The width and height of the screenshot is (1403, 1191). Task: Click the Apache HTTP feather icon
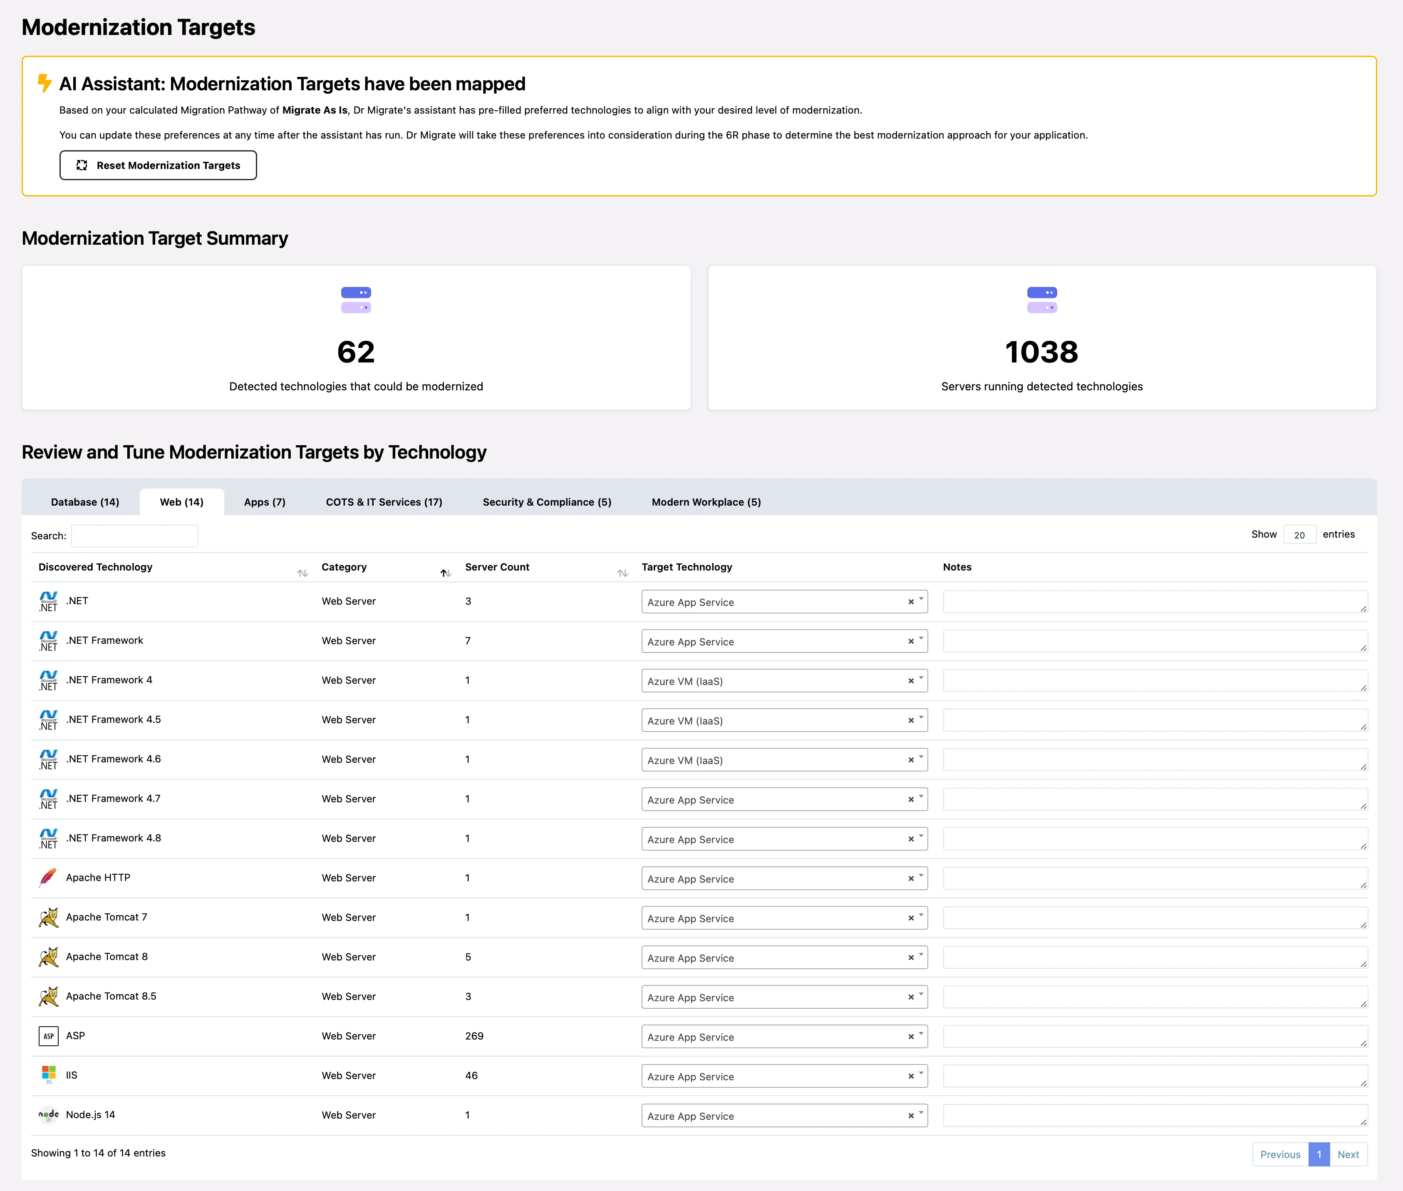click(49, 878)
